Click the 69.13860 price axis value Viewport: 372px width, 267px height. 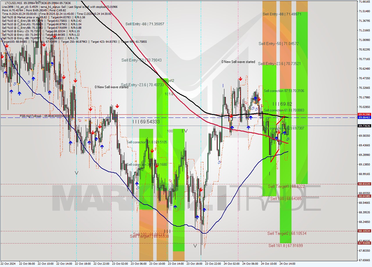point(364,164)
